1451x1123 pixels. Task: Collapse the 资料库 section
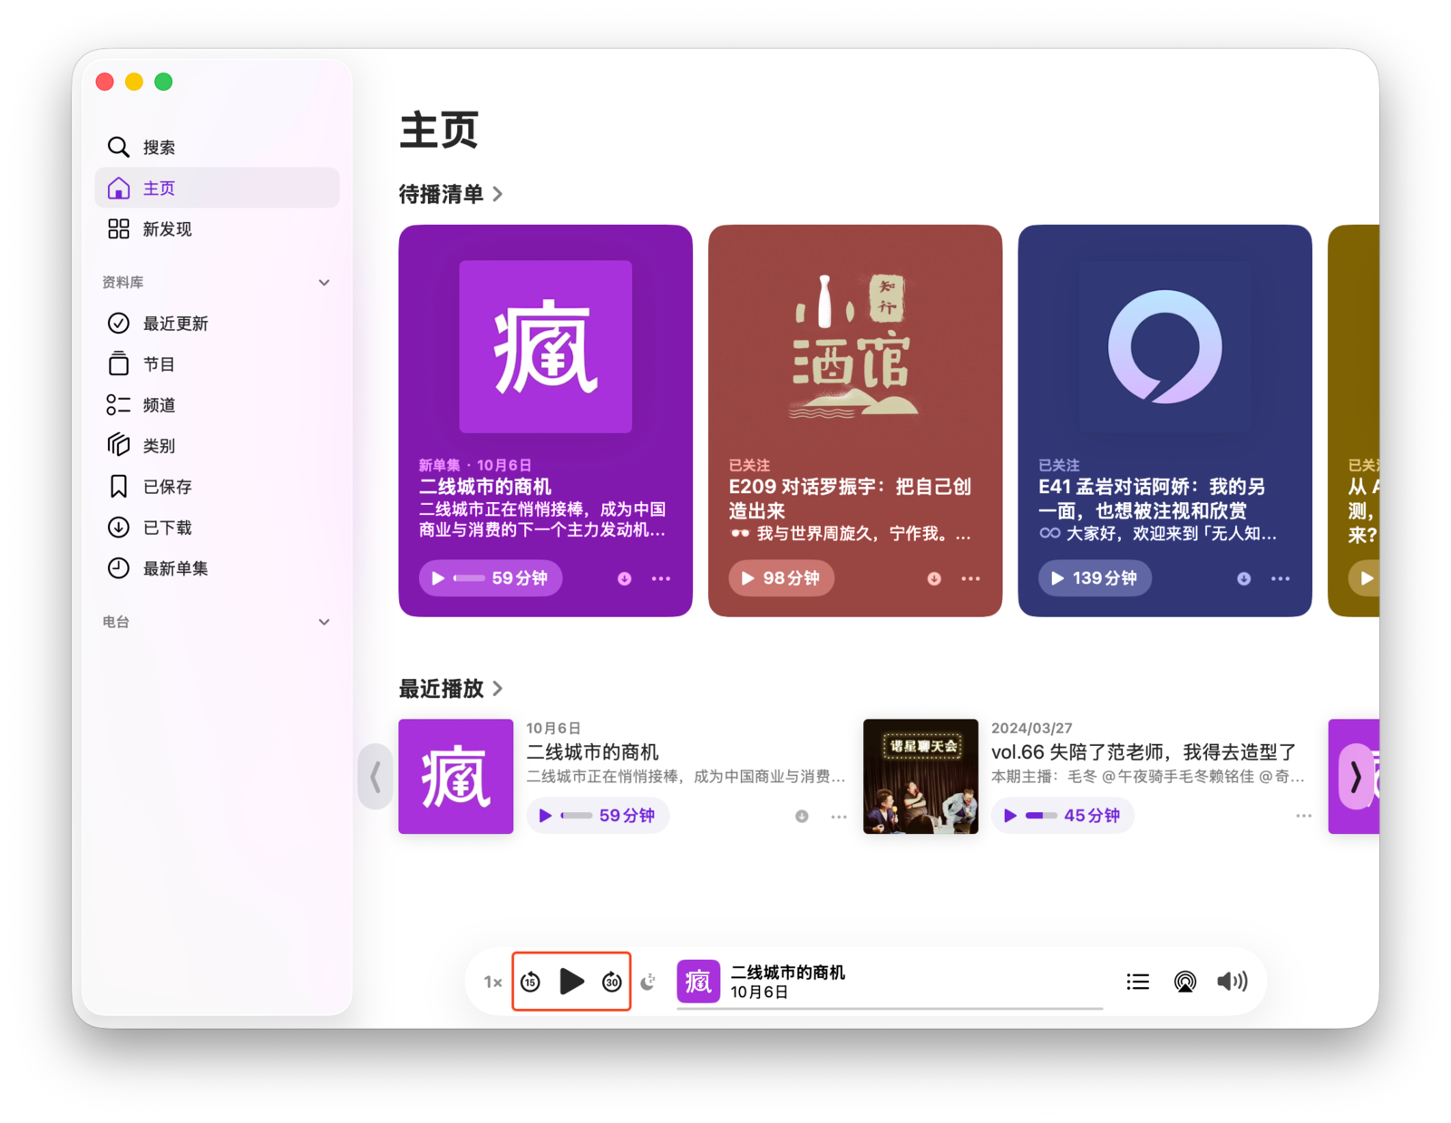coord(324,283)
